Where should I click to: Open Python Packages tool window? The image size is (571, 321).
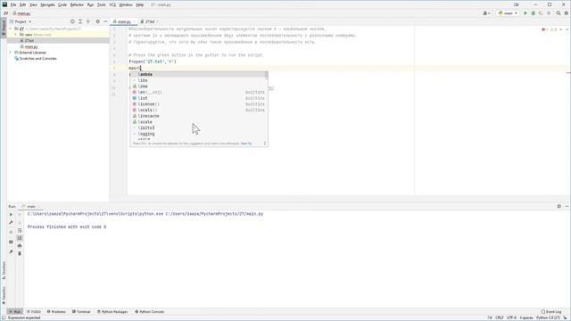coord(112,311)
